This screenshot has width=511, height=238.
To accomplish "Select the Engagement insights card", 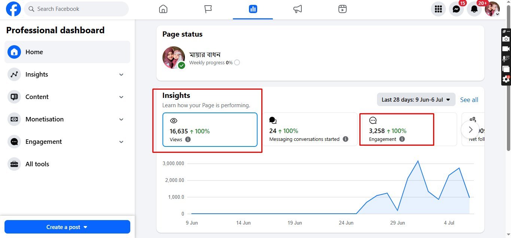I will click(x=410, y=129).
